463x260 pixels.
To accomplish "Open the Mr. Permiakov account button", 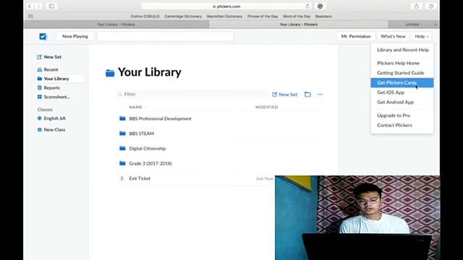I will (356, 36).
